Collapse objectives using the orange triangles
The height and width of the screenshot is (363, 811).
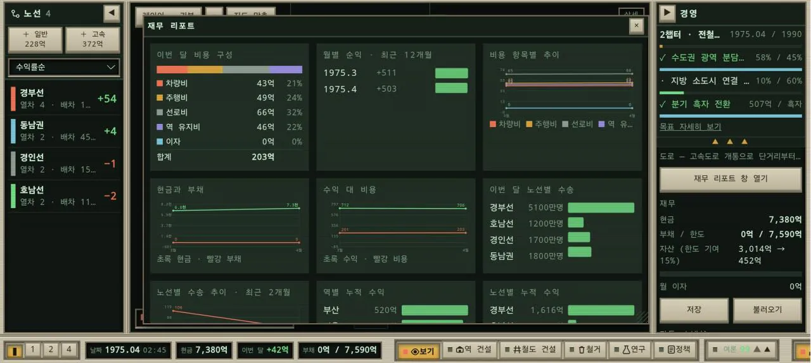point(730,142)
